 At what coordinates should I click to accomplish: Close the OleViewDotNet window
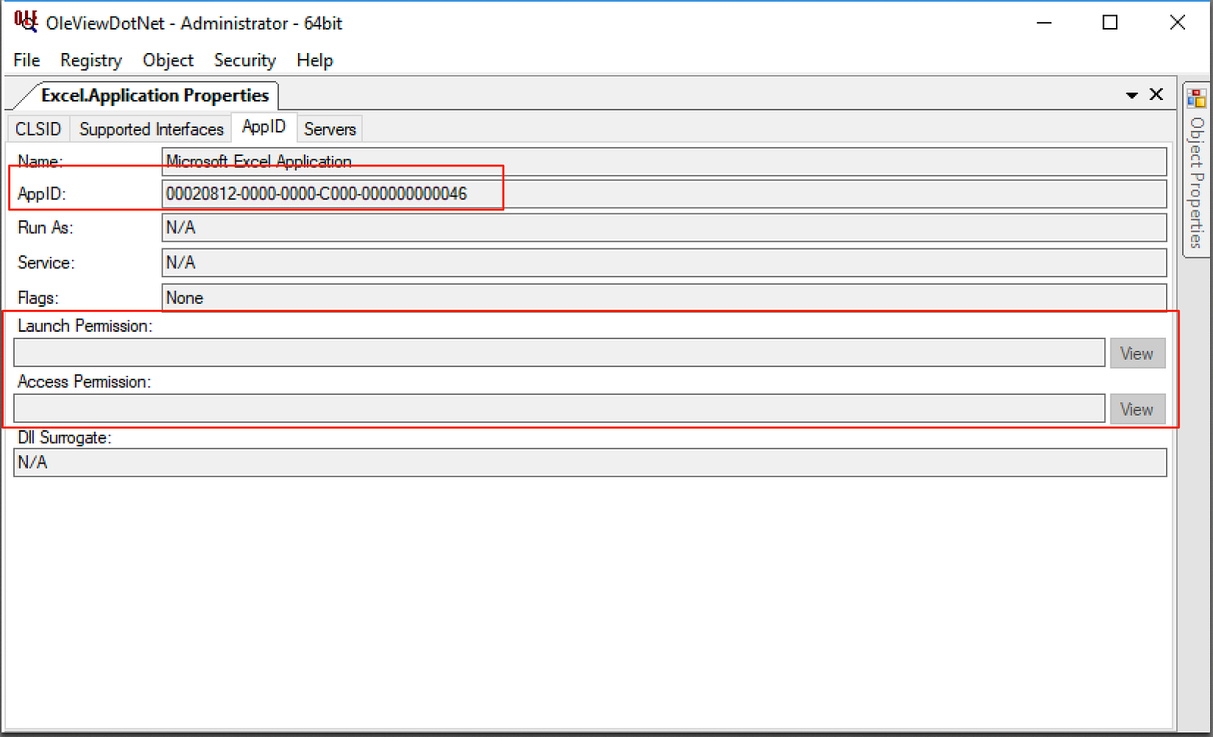click(x=1177, y=23)
